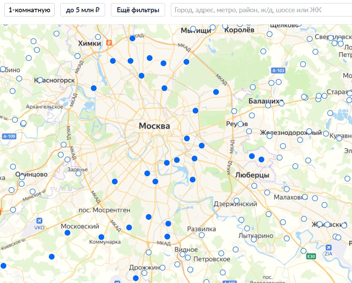The width and height of the screenshot is (352, 283).
Task: Select marker on Железнодорожный label
Action: coord(309,131)
